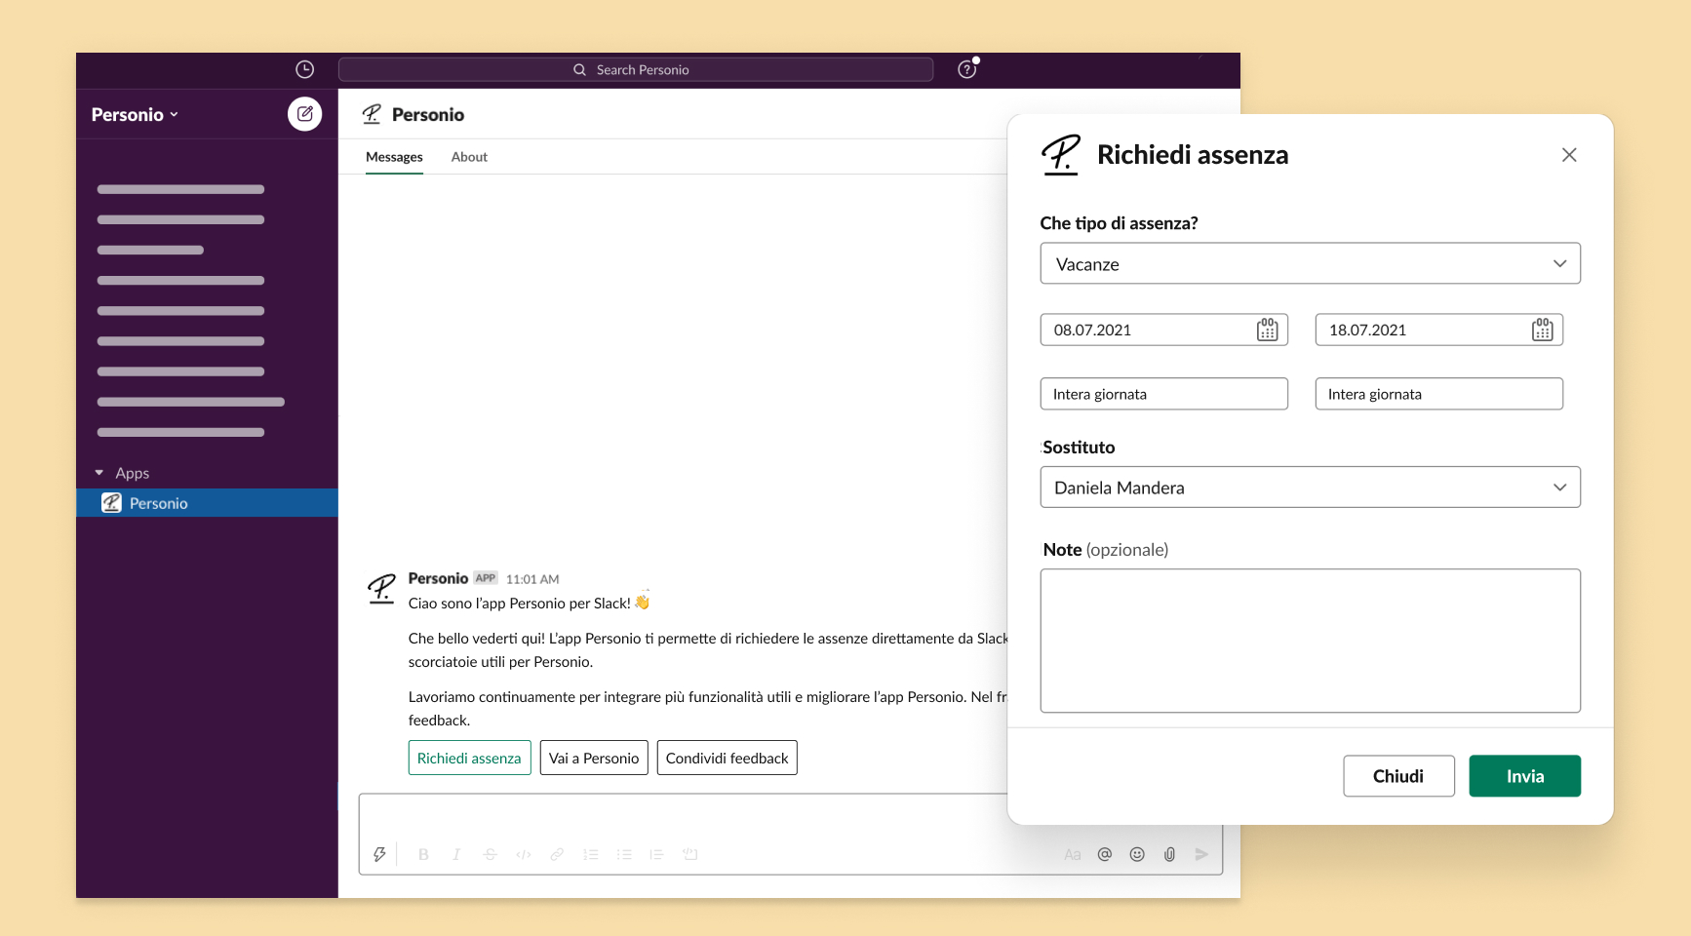
Task: Insert blockquote with quote icon
Action: click(x=656, y=854)
